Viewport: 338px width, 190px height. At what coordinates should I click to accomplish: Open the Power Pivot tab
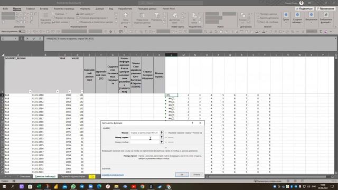tap(168, 8)
